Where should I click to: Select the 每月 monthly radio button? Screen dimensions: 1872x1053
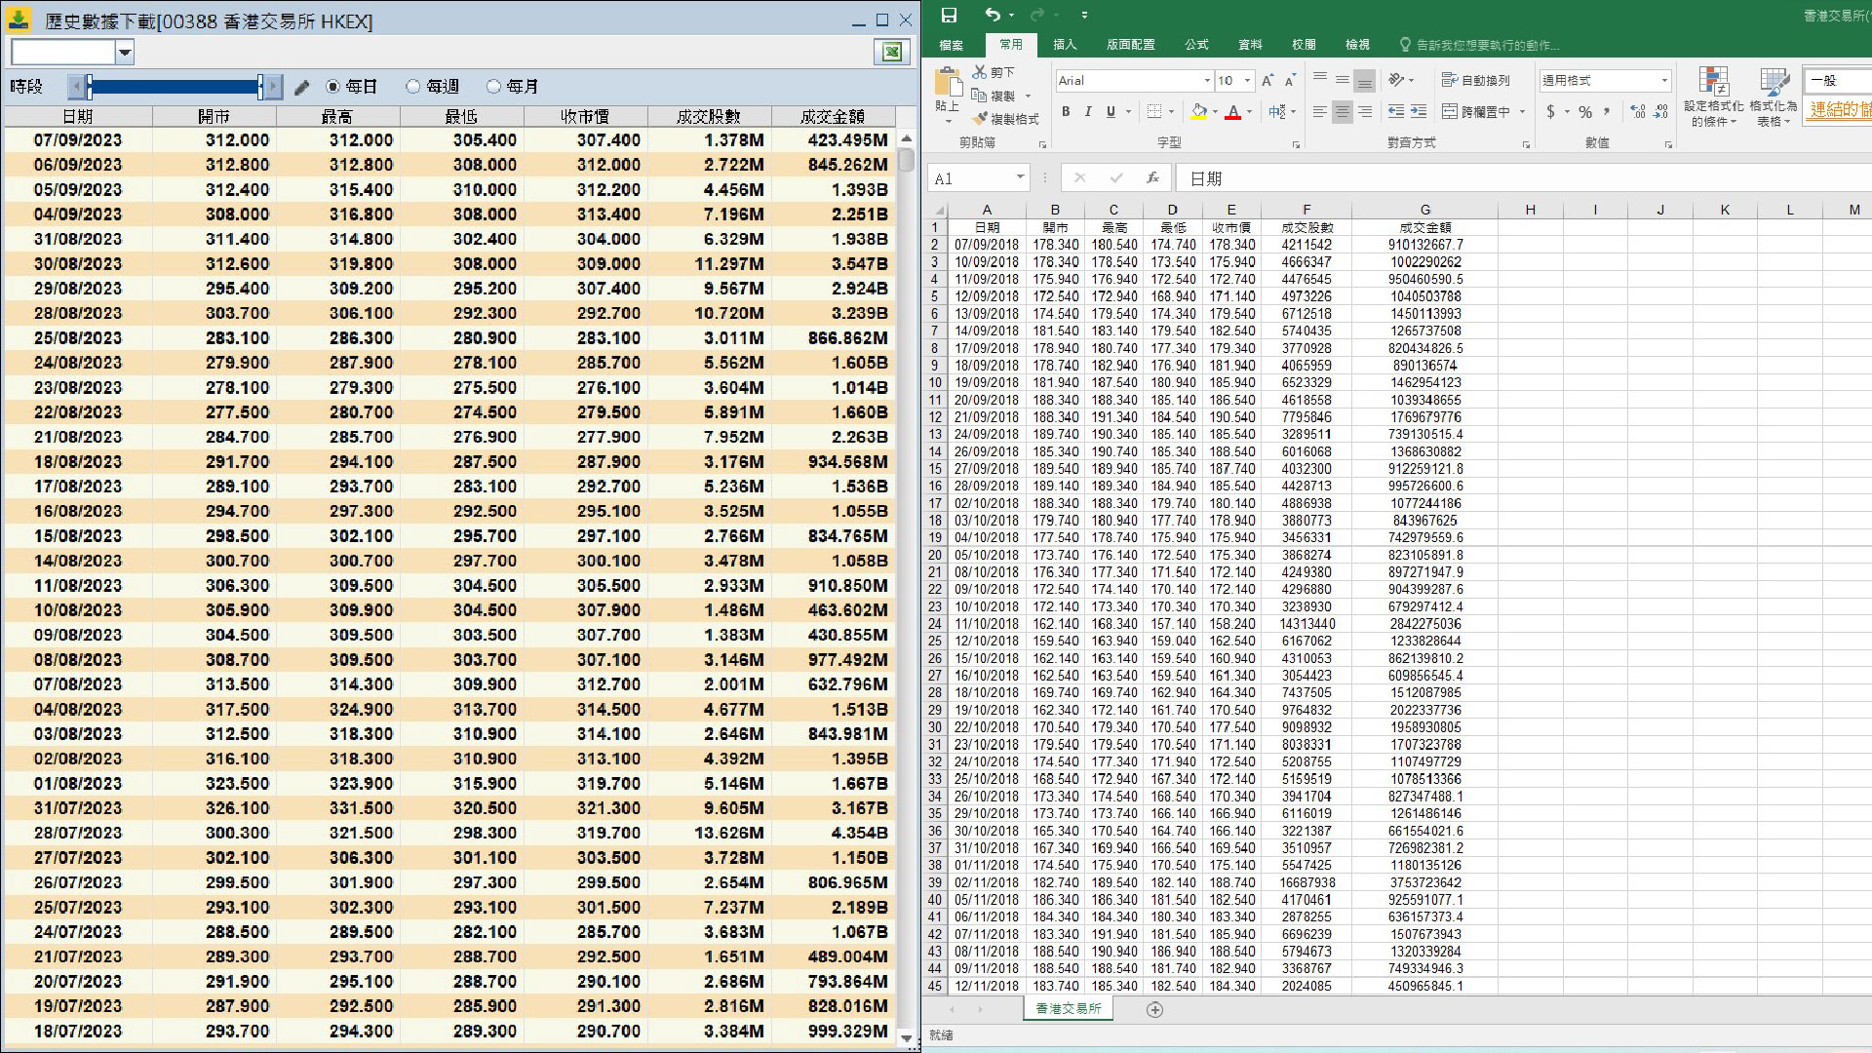coord(493,87)
